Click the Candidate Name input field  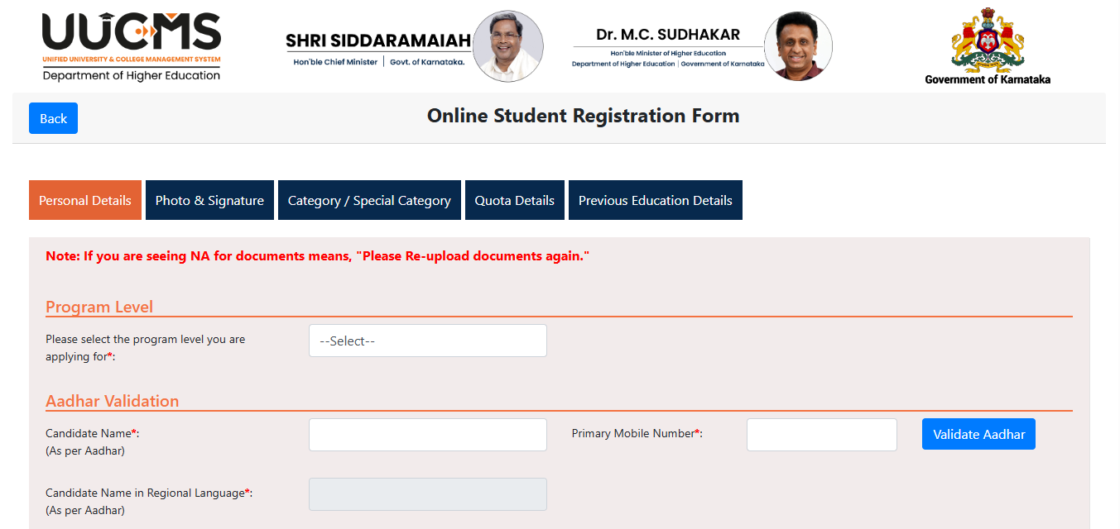click(x=427, y=434)
